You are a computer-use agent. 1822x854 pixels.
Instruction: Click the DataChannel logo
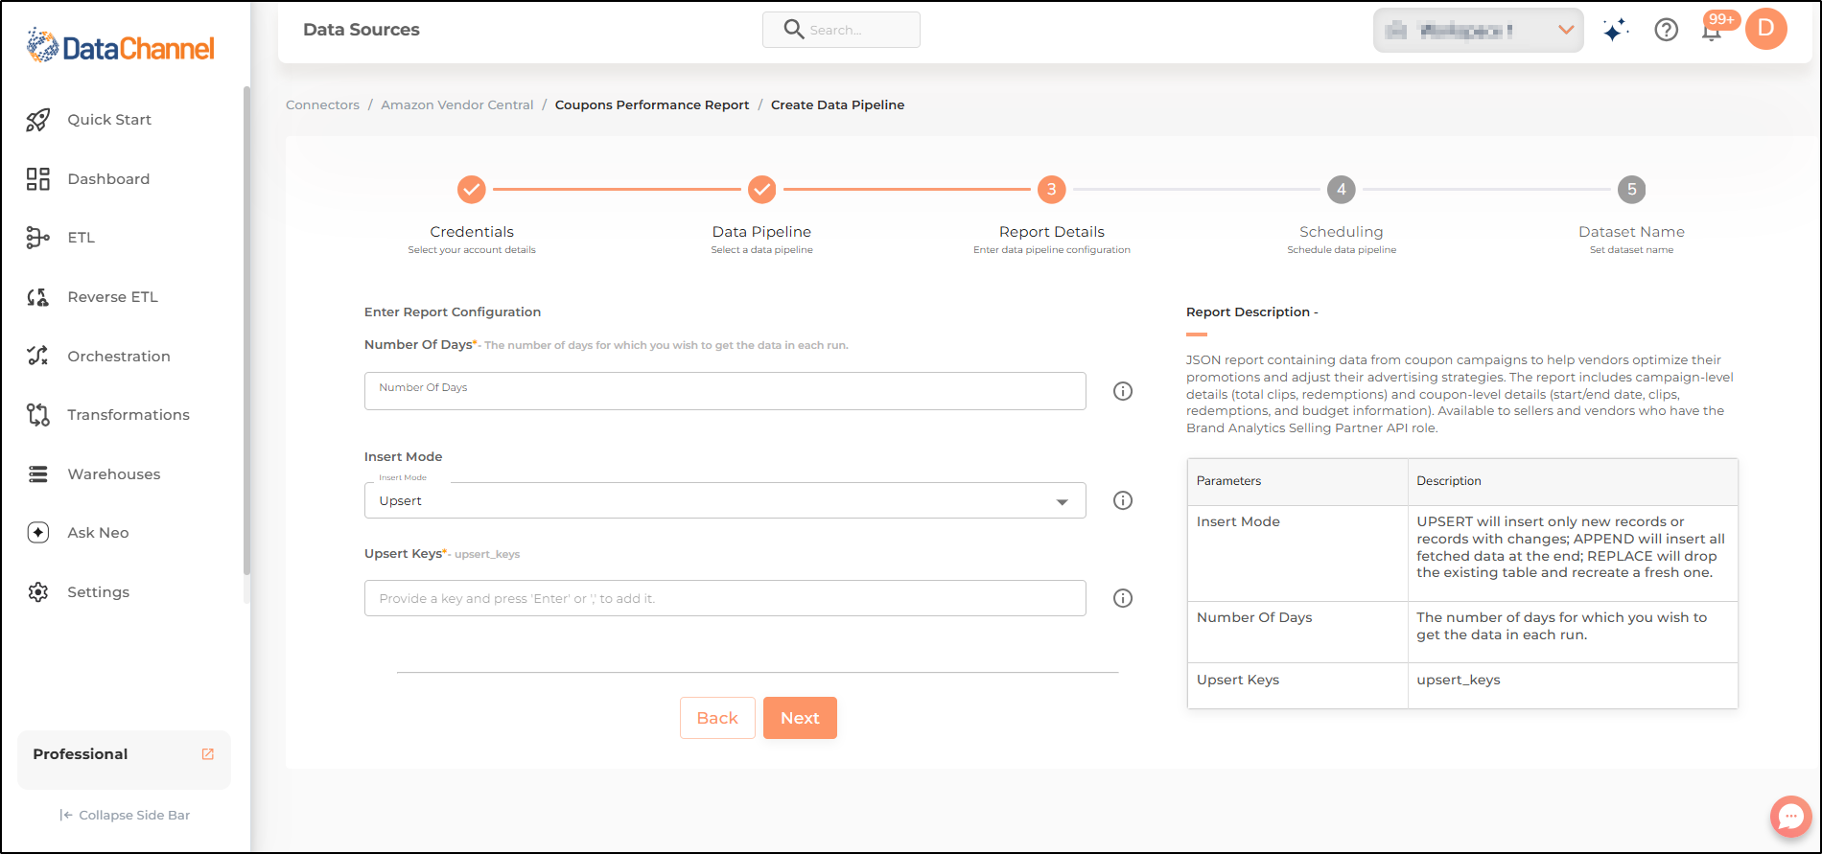click(121, 46)
